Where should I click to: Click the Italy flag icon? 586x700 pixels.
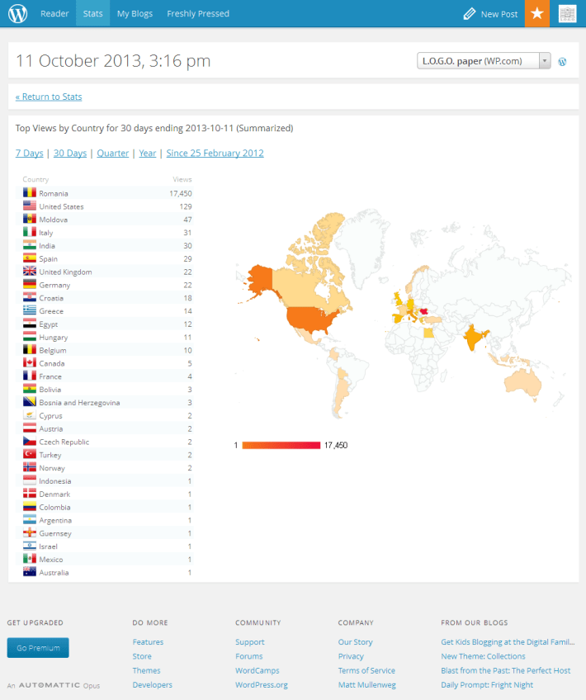click(30, 232)
